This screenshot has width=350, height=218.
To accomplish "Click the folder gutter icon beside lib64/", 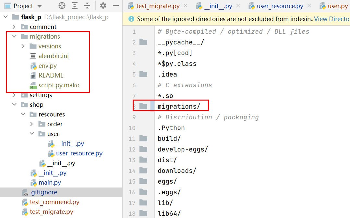I will [x=143, y=213].
